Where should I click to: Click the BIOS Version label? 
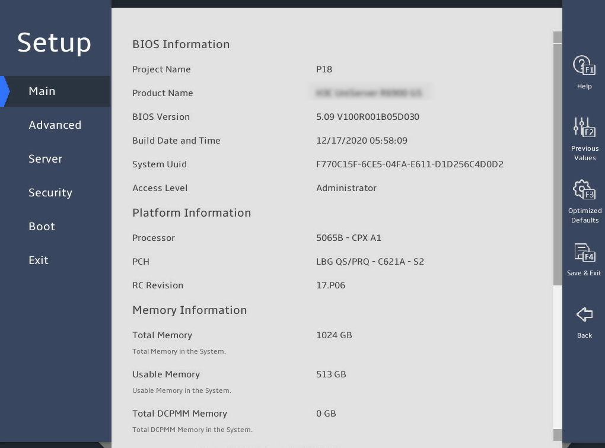[x=161, y=117]
